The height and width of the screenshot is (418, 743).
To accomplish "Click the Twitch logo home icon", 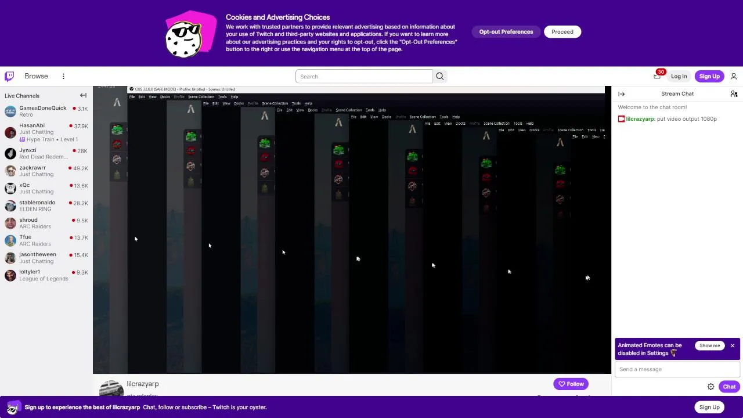I will [x=9, y=76].
